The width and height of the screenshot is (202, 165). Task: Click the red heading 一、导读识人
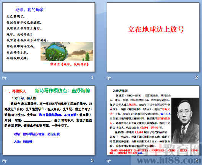pos(15,91)
